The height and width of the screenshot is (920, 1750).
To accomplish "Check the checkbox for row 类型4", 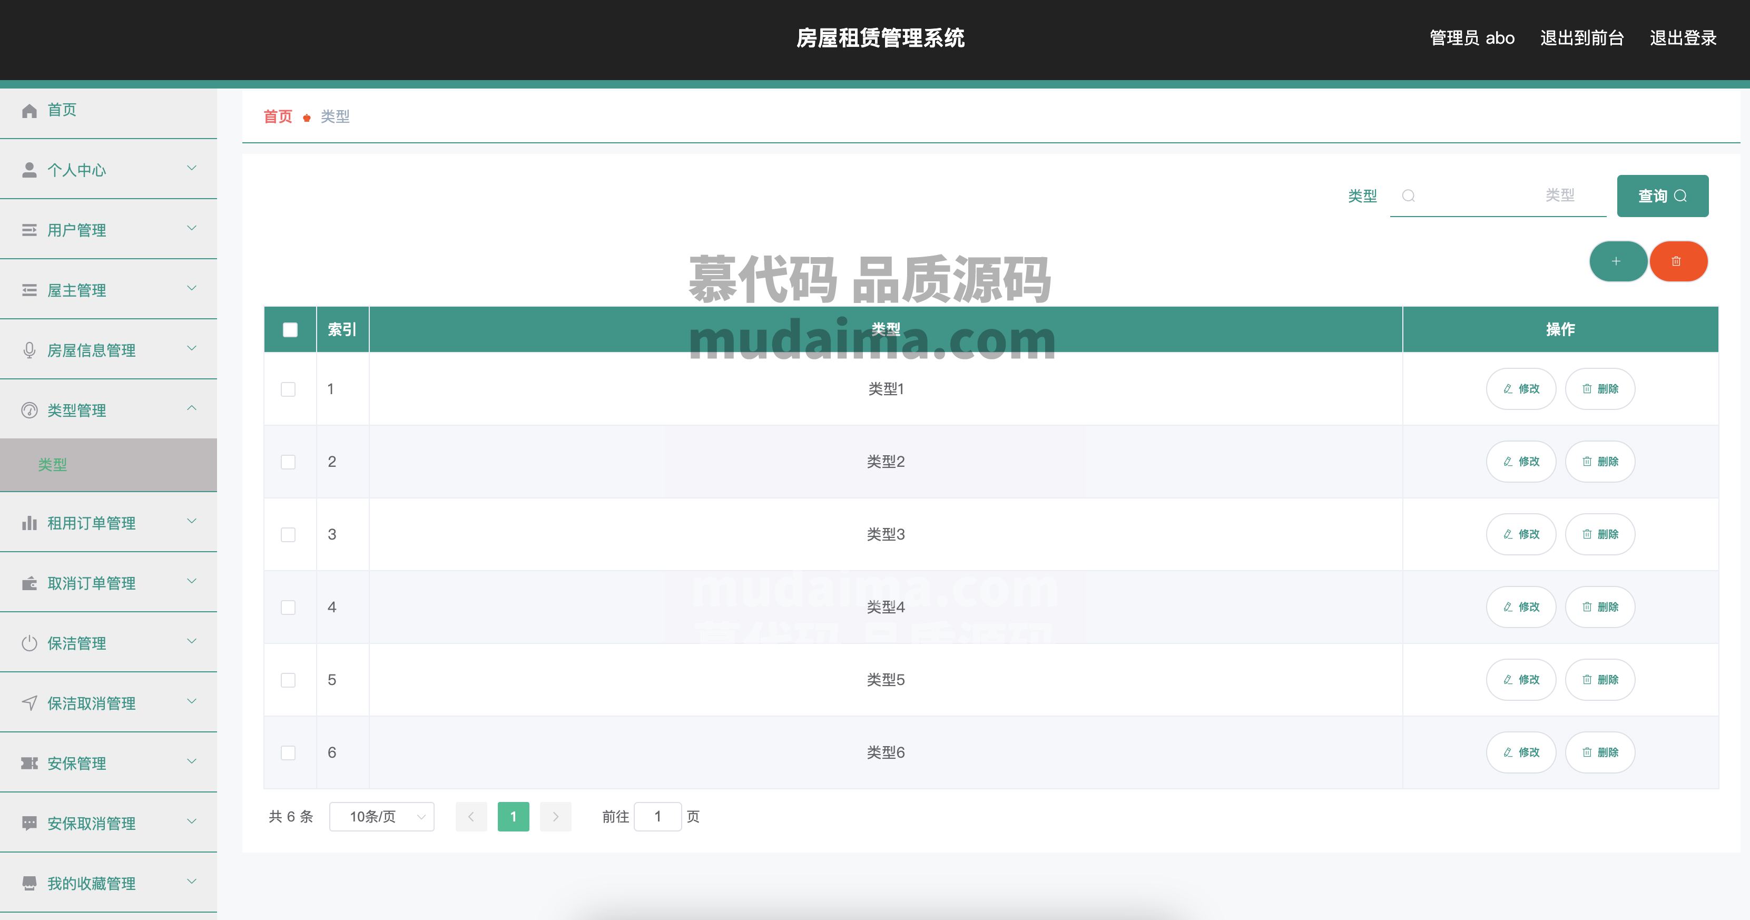I will (288, 608).
